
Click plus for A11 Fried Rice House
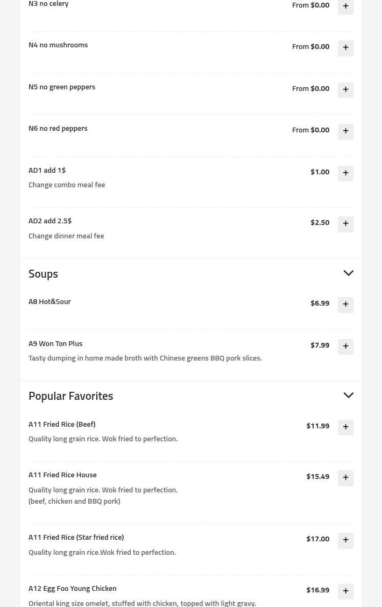[x=345, y=478]
